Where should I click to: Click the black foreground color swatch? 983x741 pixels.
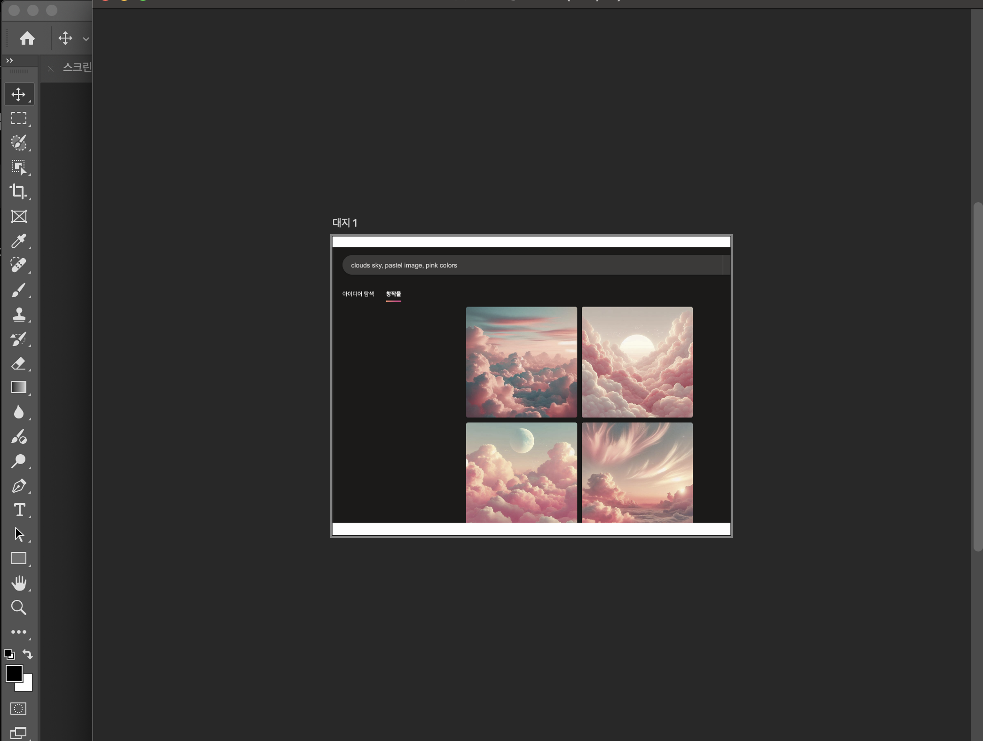pyautogui.click(x=13, y=673)
